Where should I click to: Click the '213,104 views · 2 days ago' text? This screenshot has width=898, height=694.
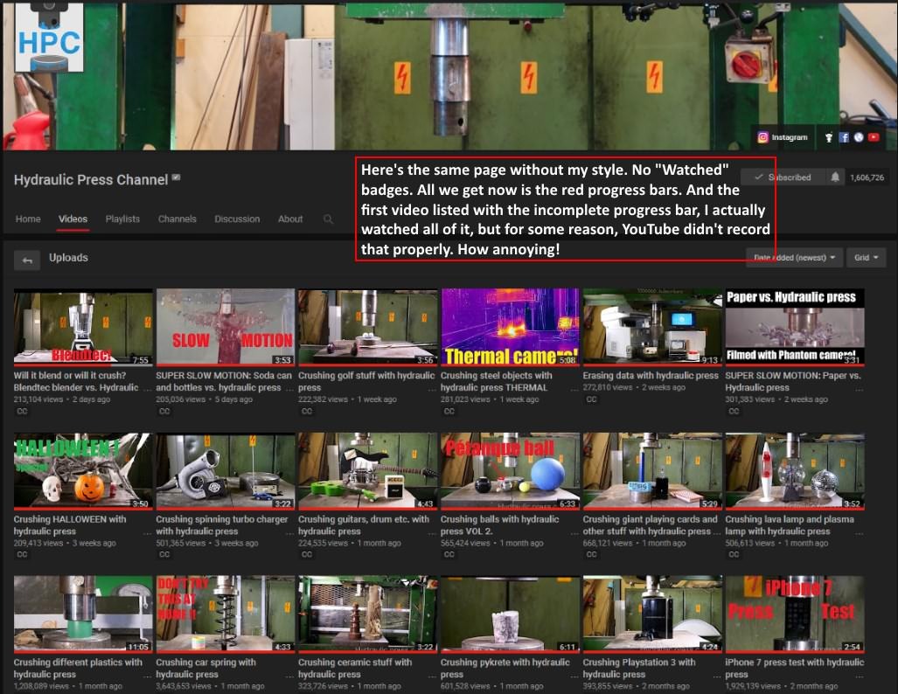(x=62, y=399)
